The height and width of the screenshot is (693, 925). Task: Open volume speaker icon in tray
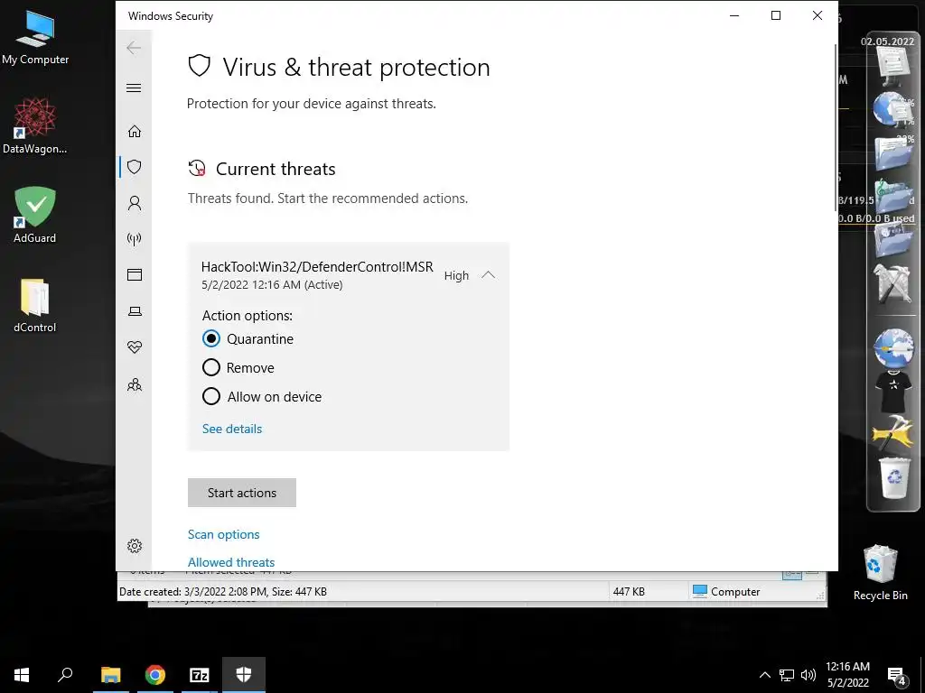pyautogui.click(x=808, y=675)
